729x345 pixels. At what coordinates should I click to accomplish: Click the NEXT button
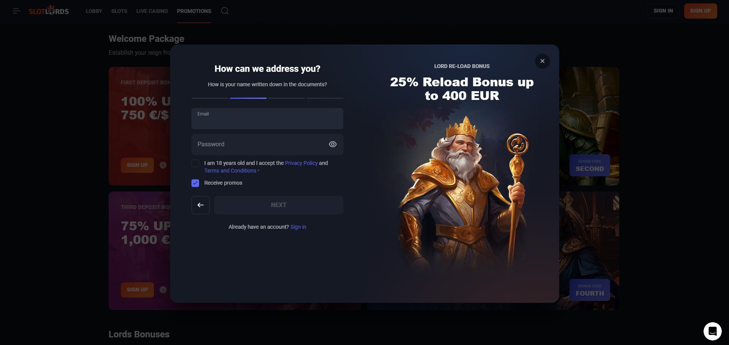coord(279,205)
